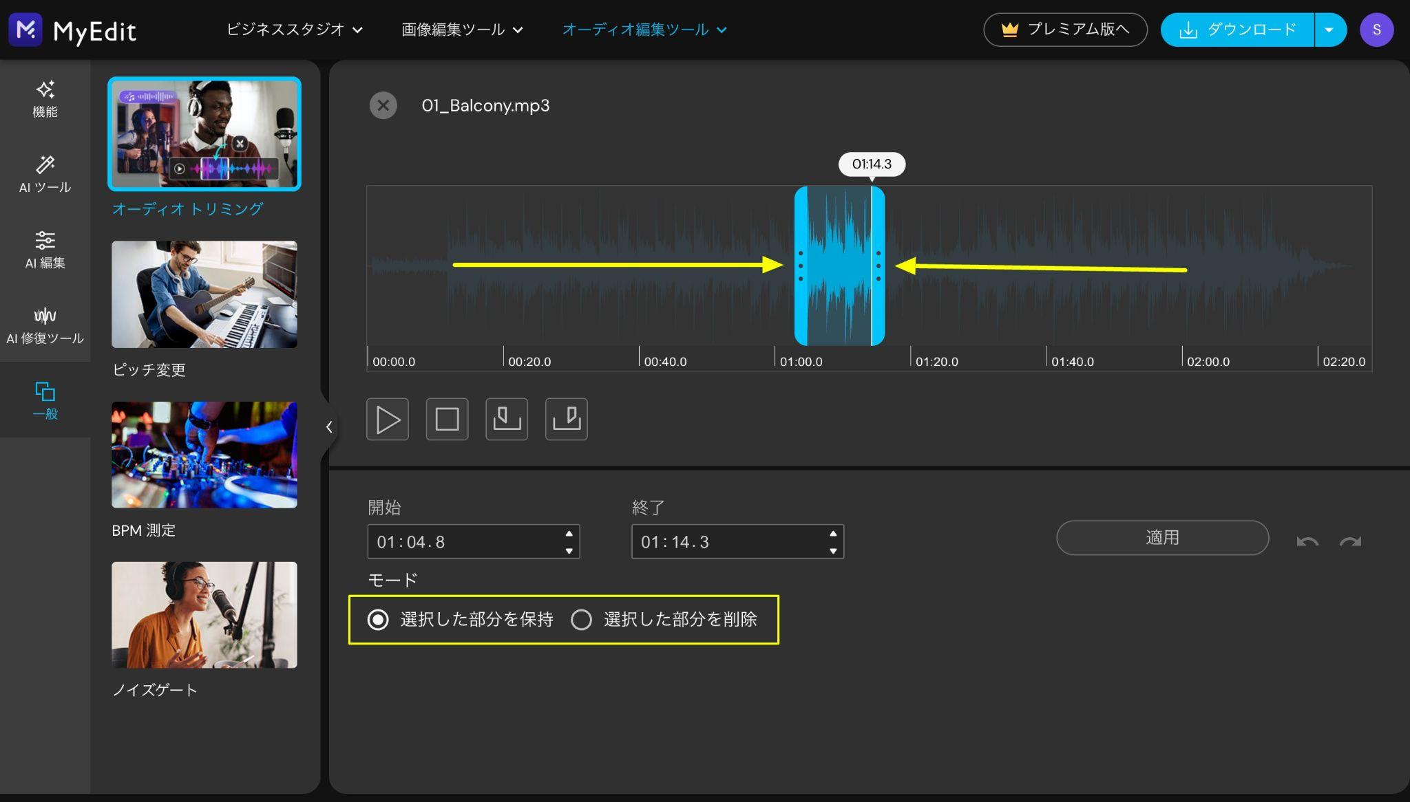Open the AI 修復ツール sidebar section
The image size is (1410, 802).
point(45,325)
